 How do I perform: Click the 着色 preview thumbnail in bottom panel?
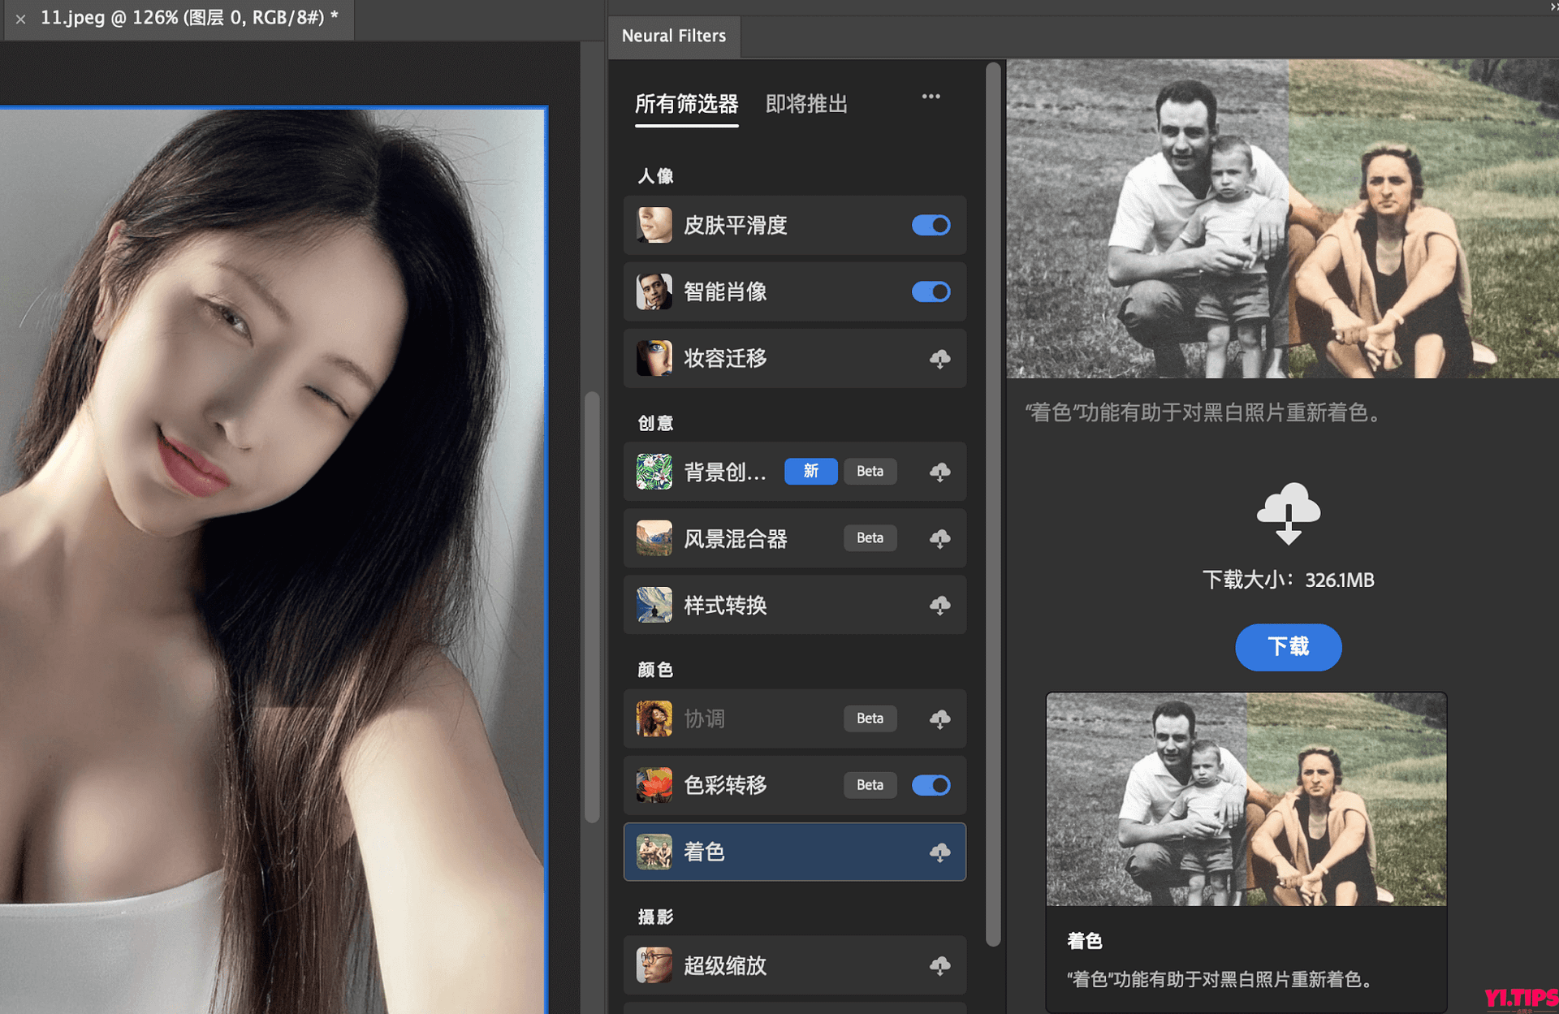[x=1246, y=800]
